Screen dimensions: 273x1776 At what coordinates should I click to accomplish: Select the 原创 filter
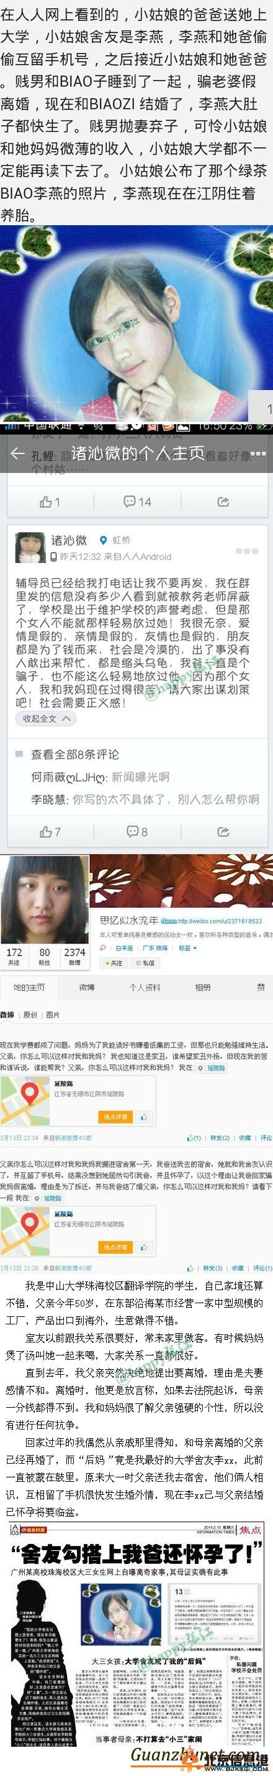point(30,1015)
